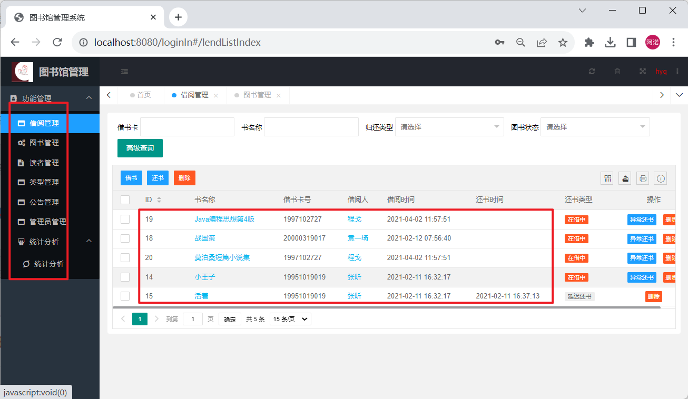The height and width of the screenshot is (399, 688).
Task: Close the 借阅管理 tab
Action: pyautogui.click(x=216, y=96)
